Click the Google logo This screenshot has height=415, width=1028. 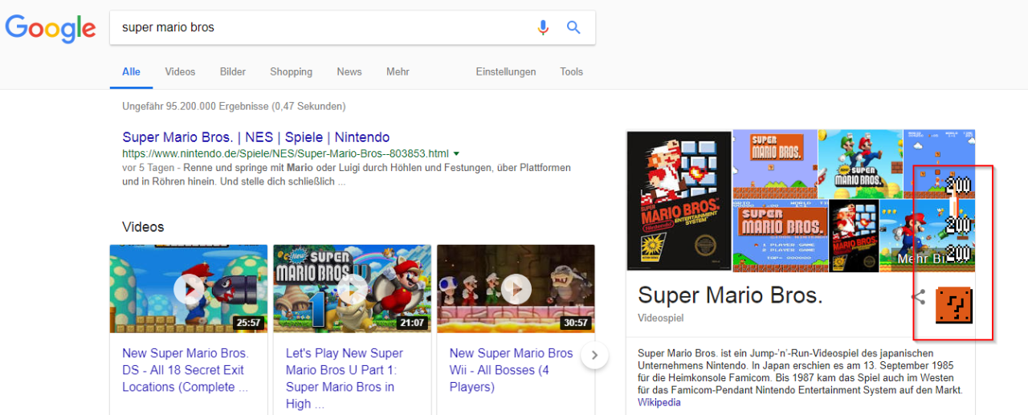tap(51, 28)
